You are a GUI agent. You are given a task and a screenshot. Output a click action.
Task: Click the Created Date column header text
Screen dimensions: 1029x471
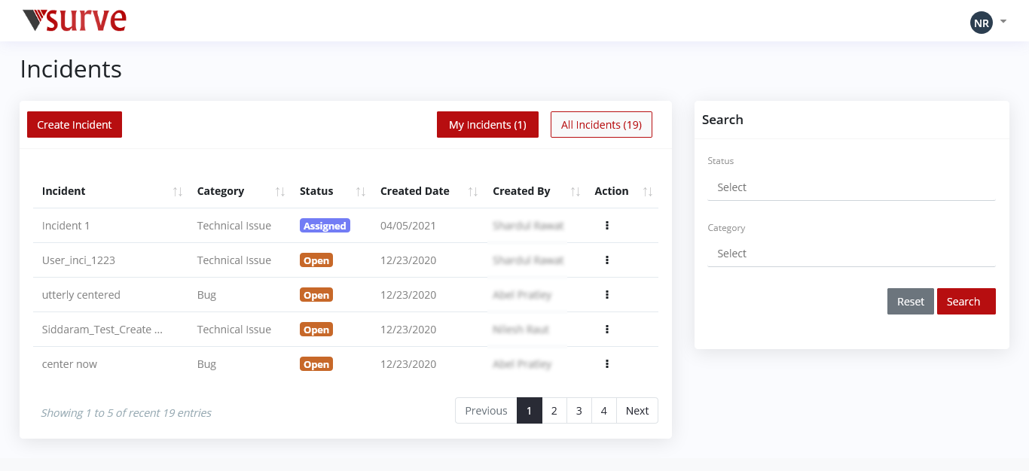pos(415,191)
